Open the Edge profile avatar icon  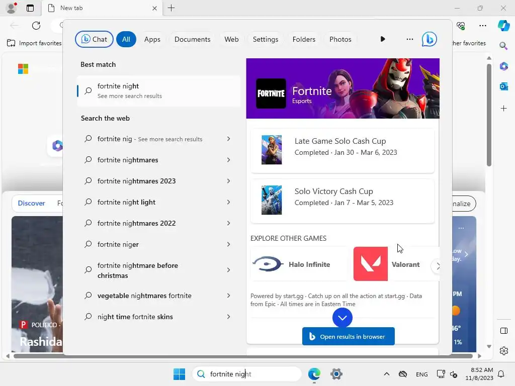pyautogui.click(x=12, y=8)
